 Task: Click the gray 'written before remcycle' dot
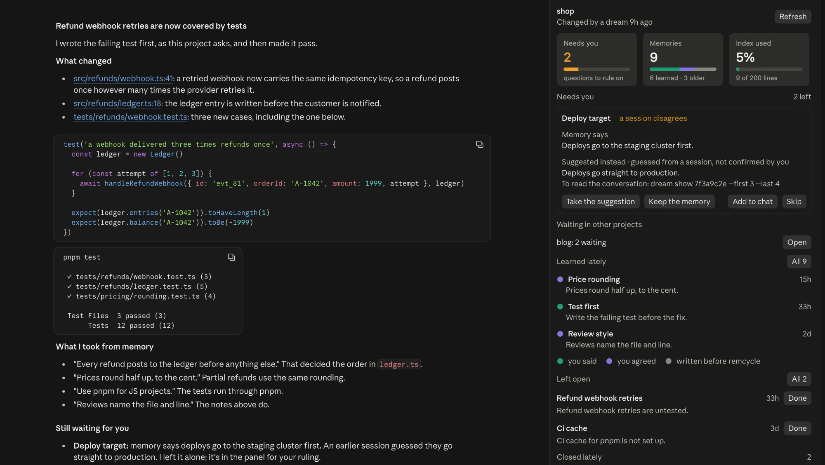[668, 361]
